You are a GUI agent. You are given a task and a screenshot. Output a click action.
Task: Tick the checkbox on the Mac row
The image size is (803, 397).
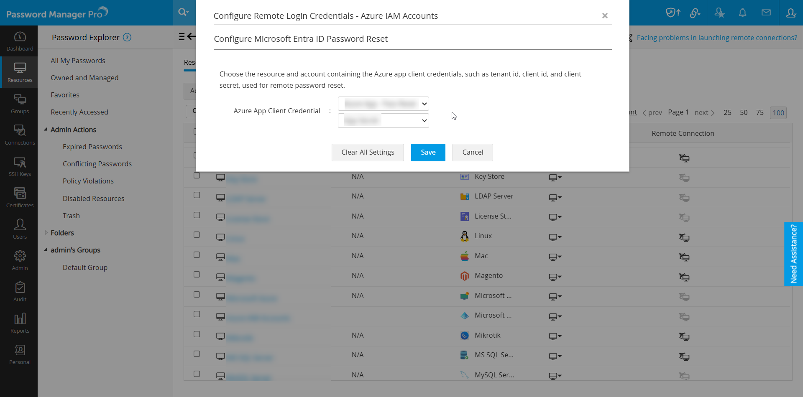197,254
